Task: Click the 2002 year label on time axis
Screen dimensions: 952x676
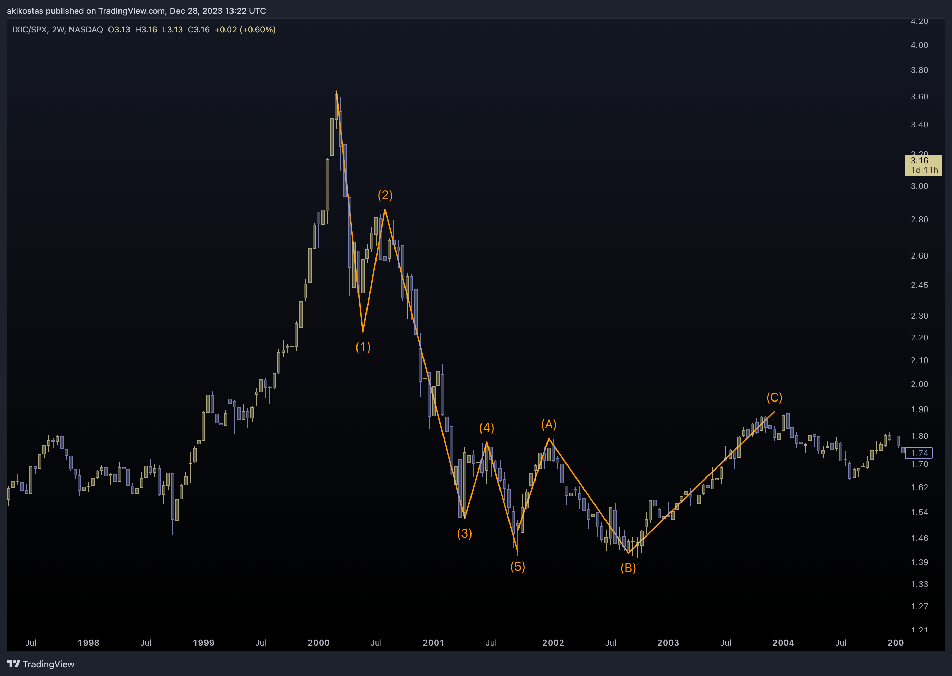Action: coord(553,643)
